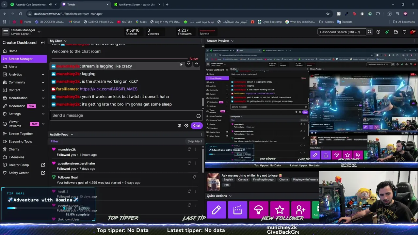This screenshot has height=235, width=418.
Task: Reload the page with refresh button
Action: click(20, 14)
